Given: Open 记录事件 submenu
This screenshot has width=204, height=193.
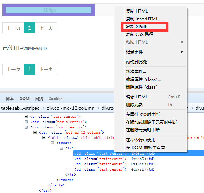Looking at the screenshot, I should coord(155,52).
